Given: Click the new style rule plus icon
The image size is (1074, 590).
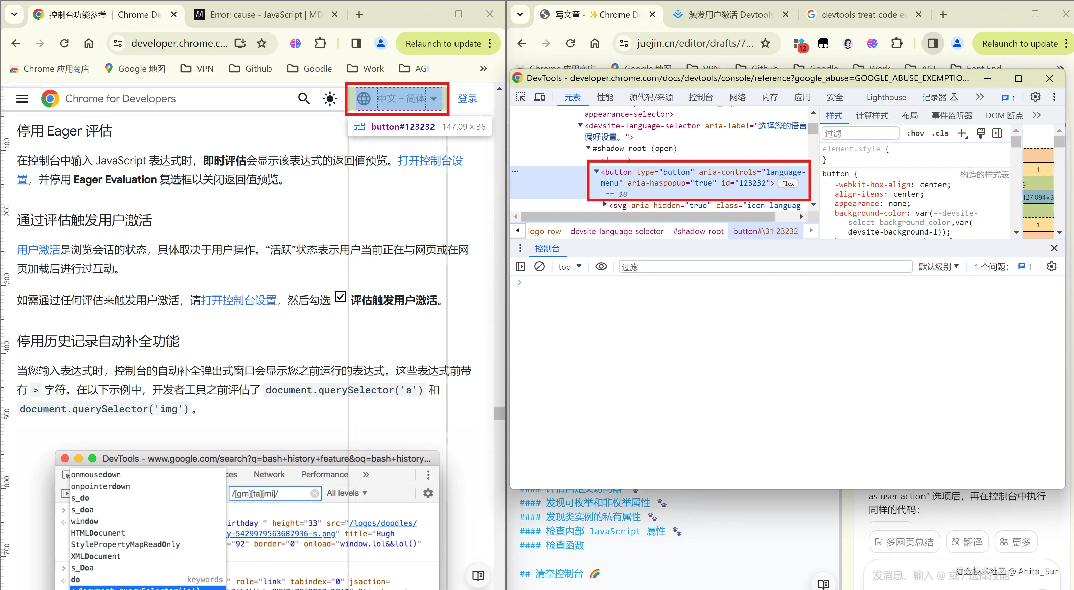Looking at the screenshot, I should click(x=962, y=133).
